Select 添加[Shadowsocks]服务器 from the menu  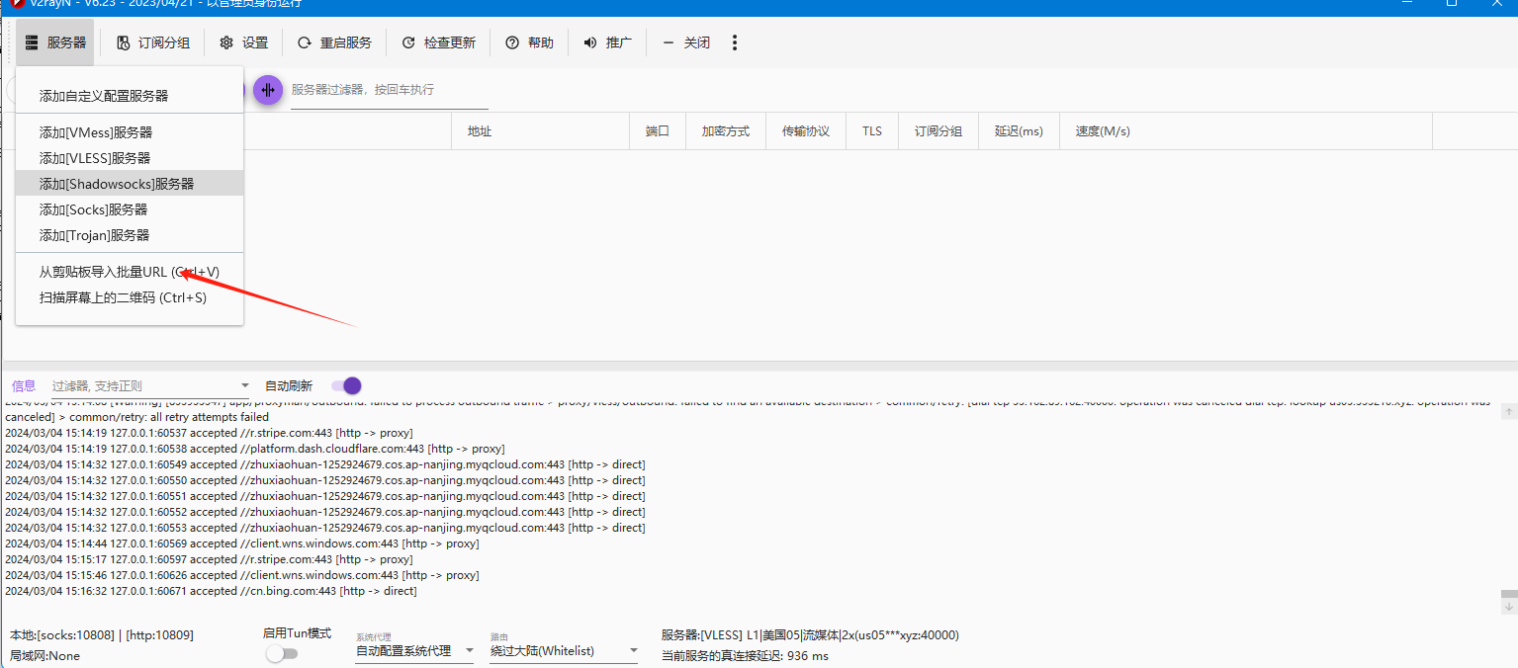pos(117,184)
